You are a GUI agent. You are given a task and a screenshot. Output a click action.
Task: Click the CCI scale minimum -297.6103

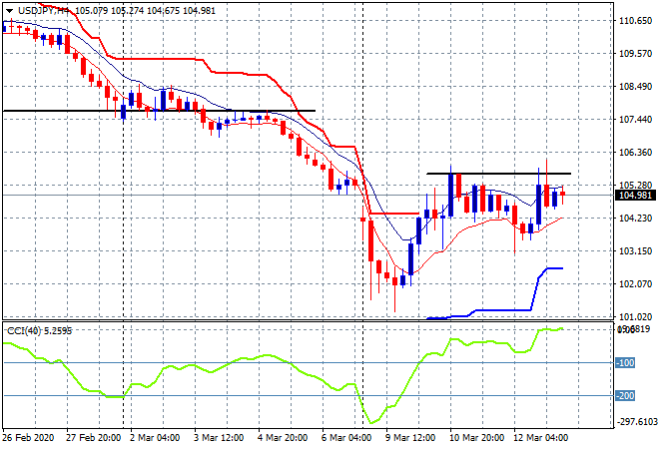637,421
